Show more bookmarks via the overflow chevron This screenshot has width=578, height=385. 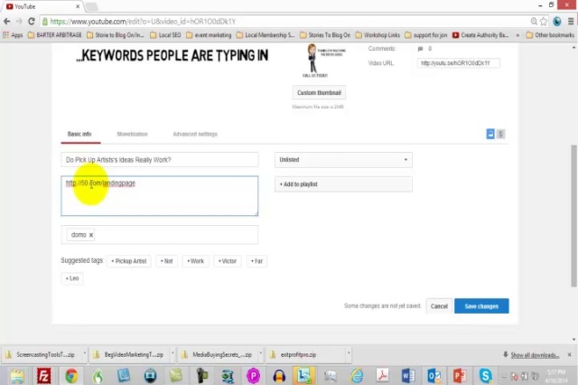[x=517, y=35]
